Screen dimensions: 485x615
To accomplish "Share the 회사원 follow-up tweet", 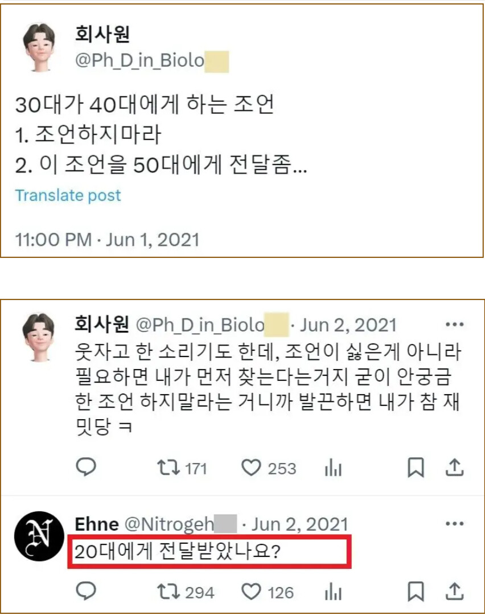I will coord(454,467).
